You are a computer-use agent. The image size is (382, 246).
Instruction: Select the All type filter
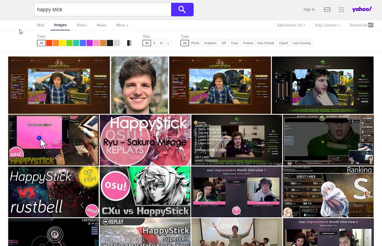pos(185,43)
